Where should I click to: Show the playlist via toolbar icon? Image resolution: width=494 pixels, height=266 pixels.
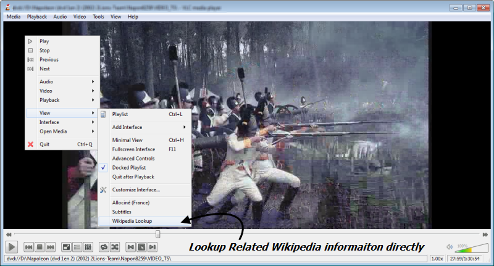click(77, 247)
